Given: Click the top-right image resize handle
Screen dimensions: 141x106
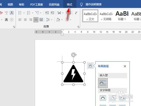Looking at the screenshot, I should point(84,62).
